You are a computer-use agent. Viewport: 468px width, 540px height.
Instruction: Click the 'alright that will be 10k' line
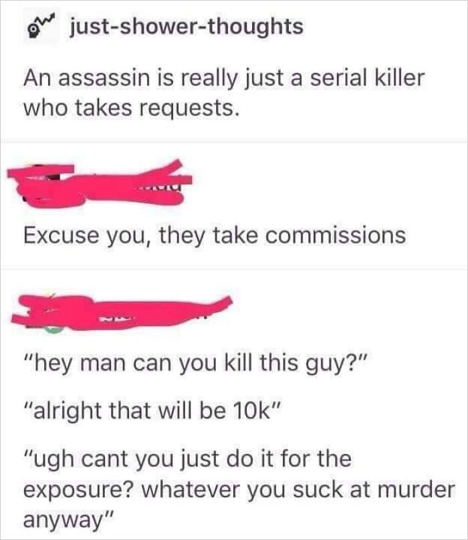(153, 411)
